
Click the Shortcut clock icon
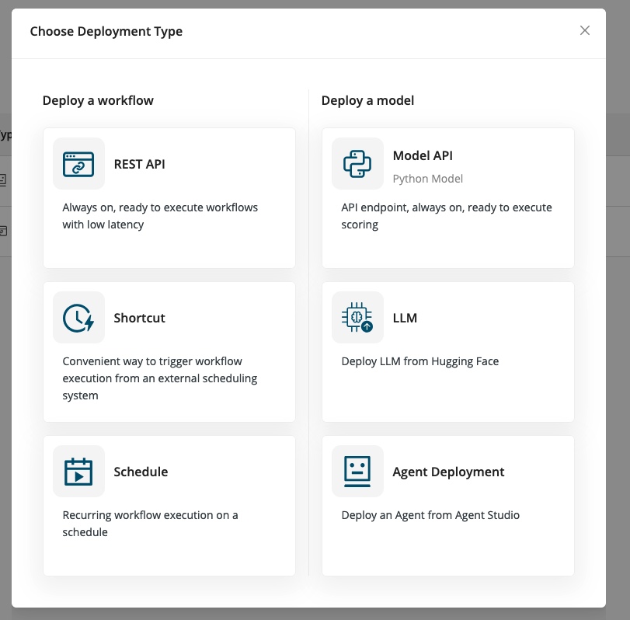78,318
